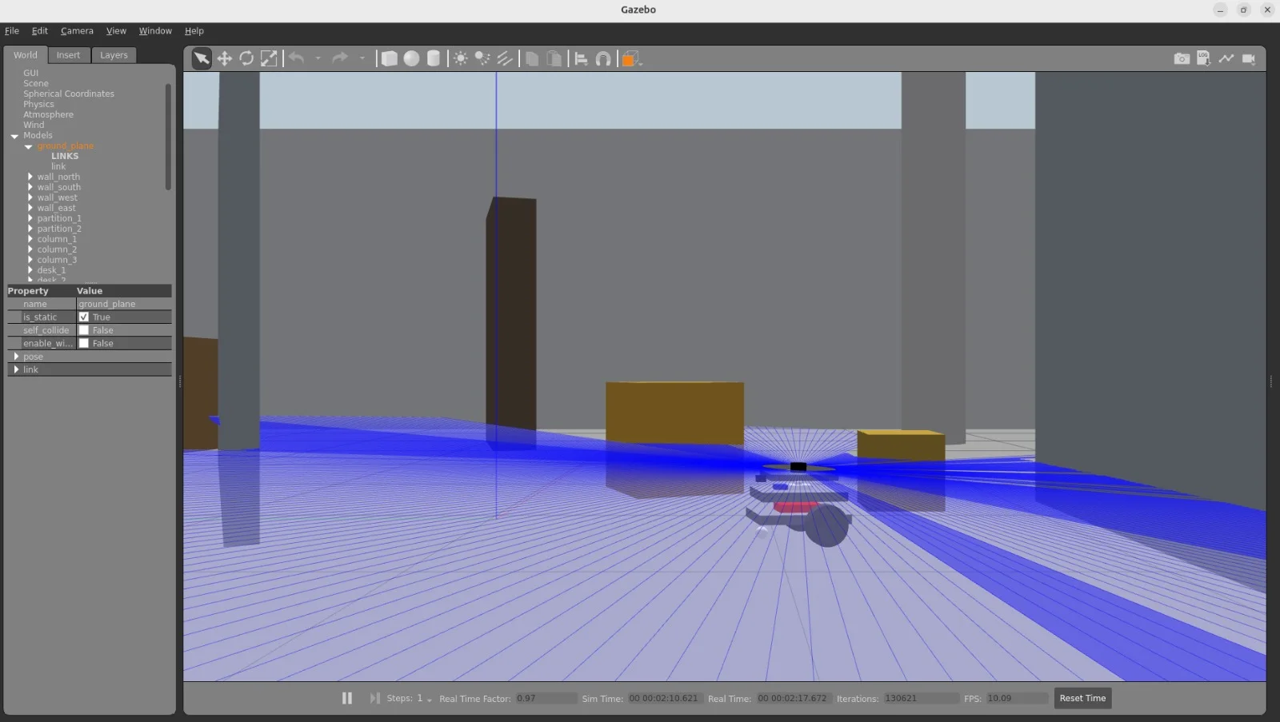This screenshot has height=722, width=1280.
Task: Activate the selection mode arrow tool
Action: [x=202, y=58]
